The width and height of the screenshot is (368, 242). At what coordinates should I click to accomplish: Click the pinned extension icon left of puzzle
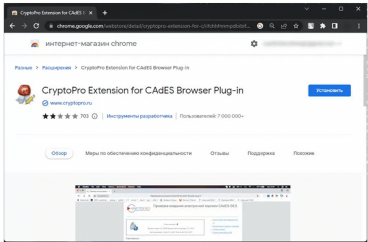311,26
